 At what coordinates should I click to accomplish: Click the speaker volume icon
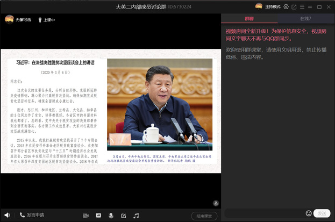(7, 215)
